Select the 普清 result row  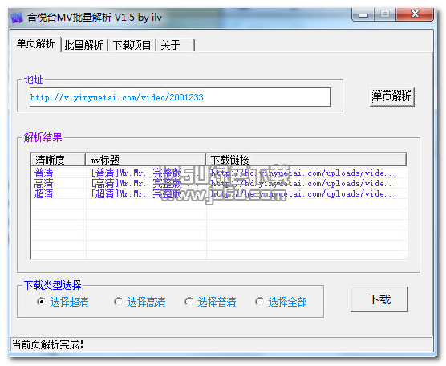(219, 173)
